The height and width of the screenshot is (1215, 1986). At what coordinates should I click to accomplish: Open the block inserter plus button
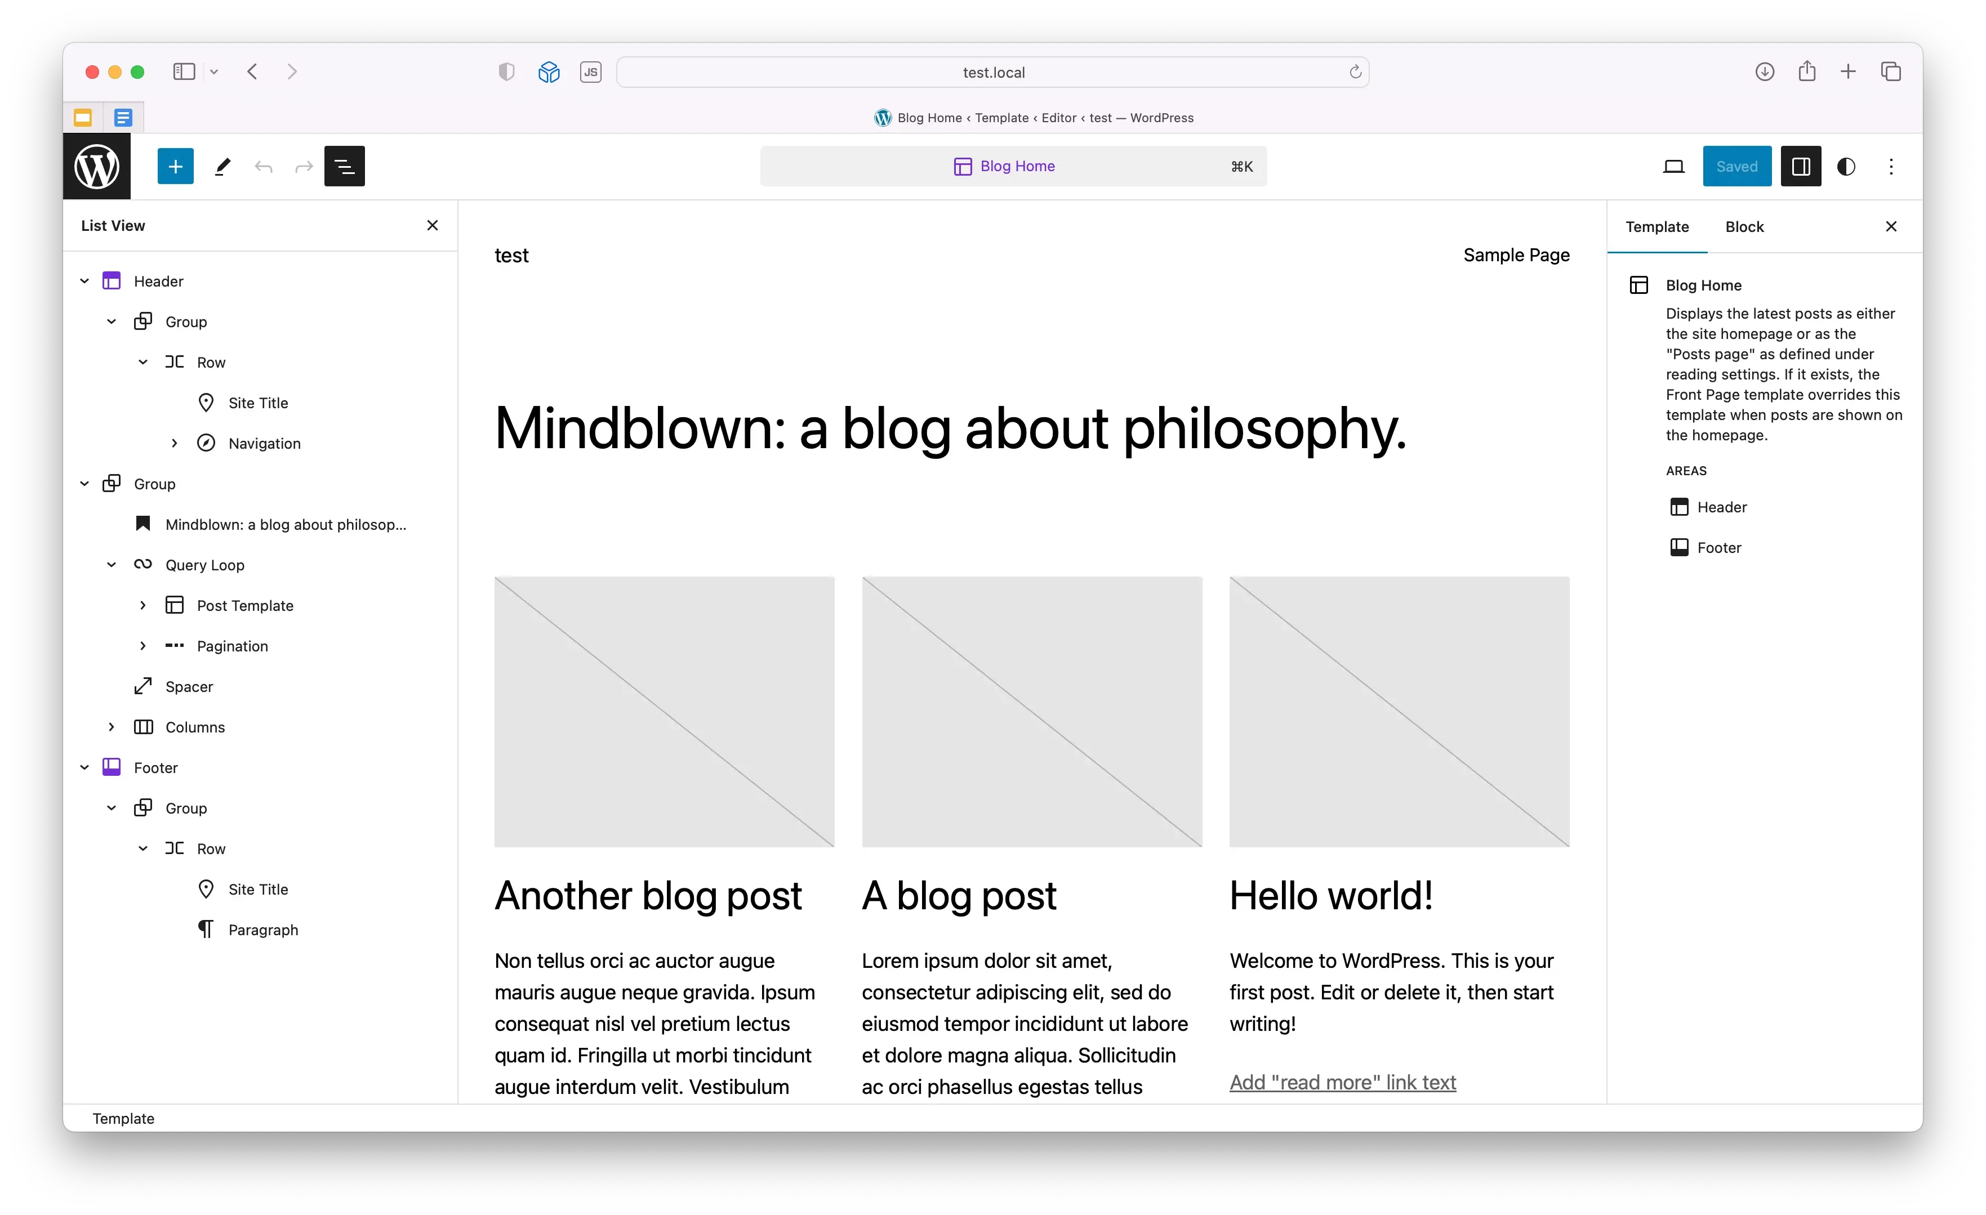pyautogui.click(x=175, y=166)
